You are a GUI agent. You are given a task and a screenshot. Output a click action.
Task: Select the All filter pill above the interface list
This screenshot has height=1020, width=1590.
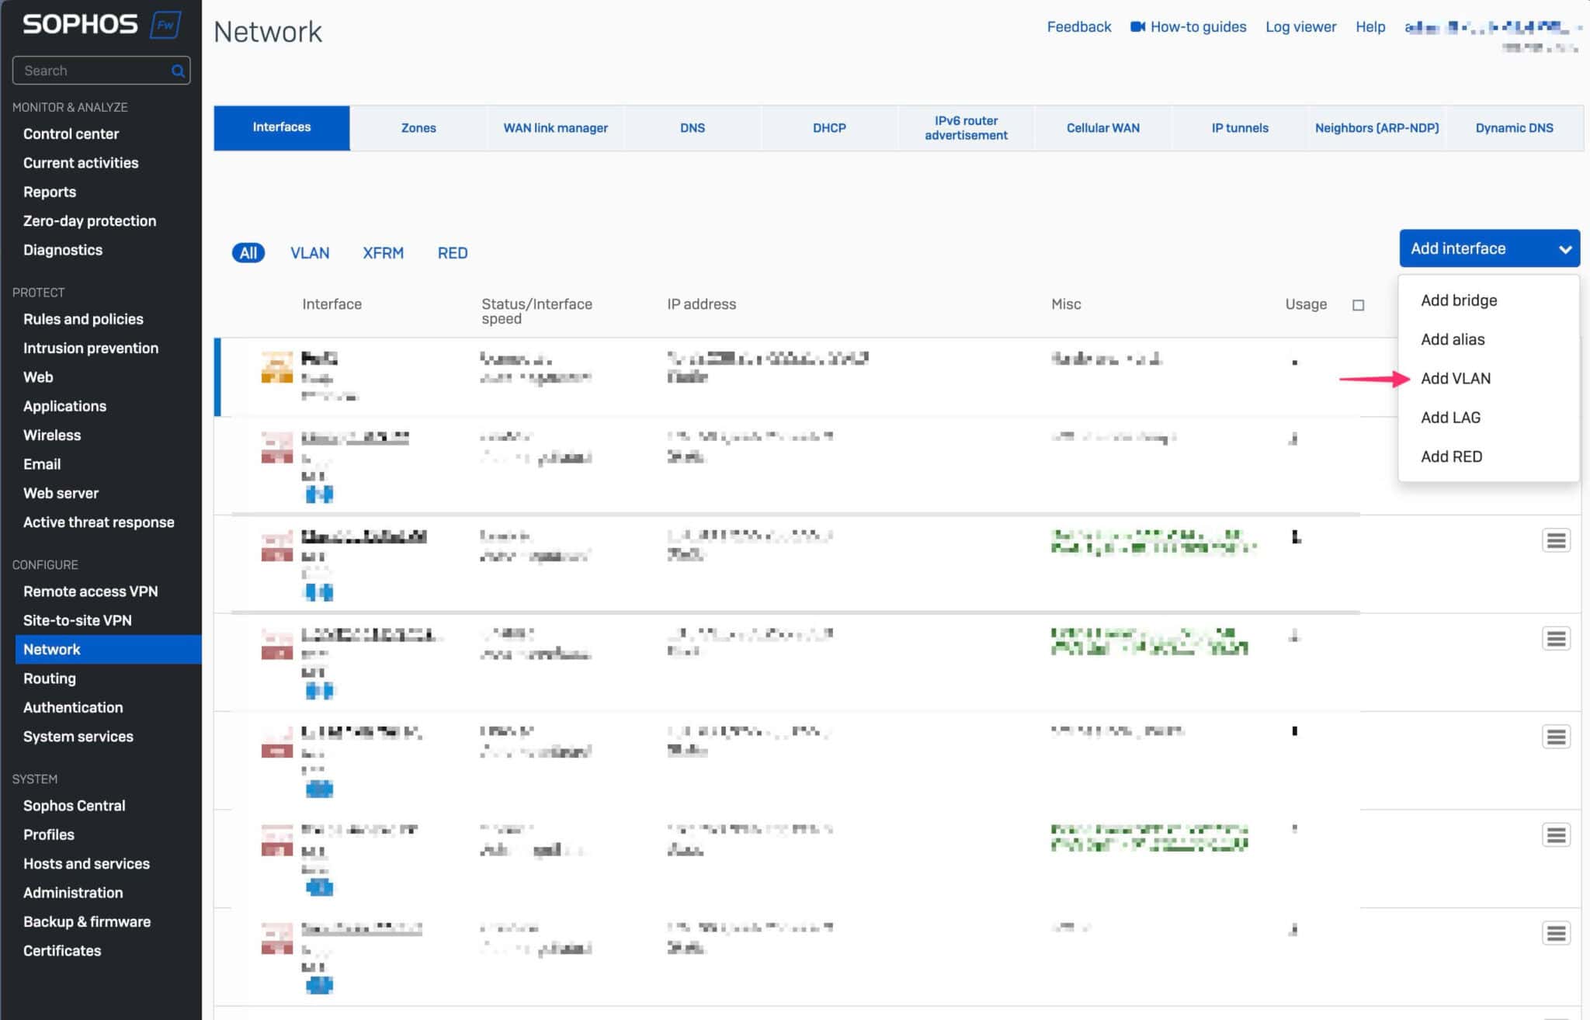tap(248, 253)
